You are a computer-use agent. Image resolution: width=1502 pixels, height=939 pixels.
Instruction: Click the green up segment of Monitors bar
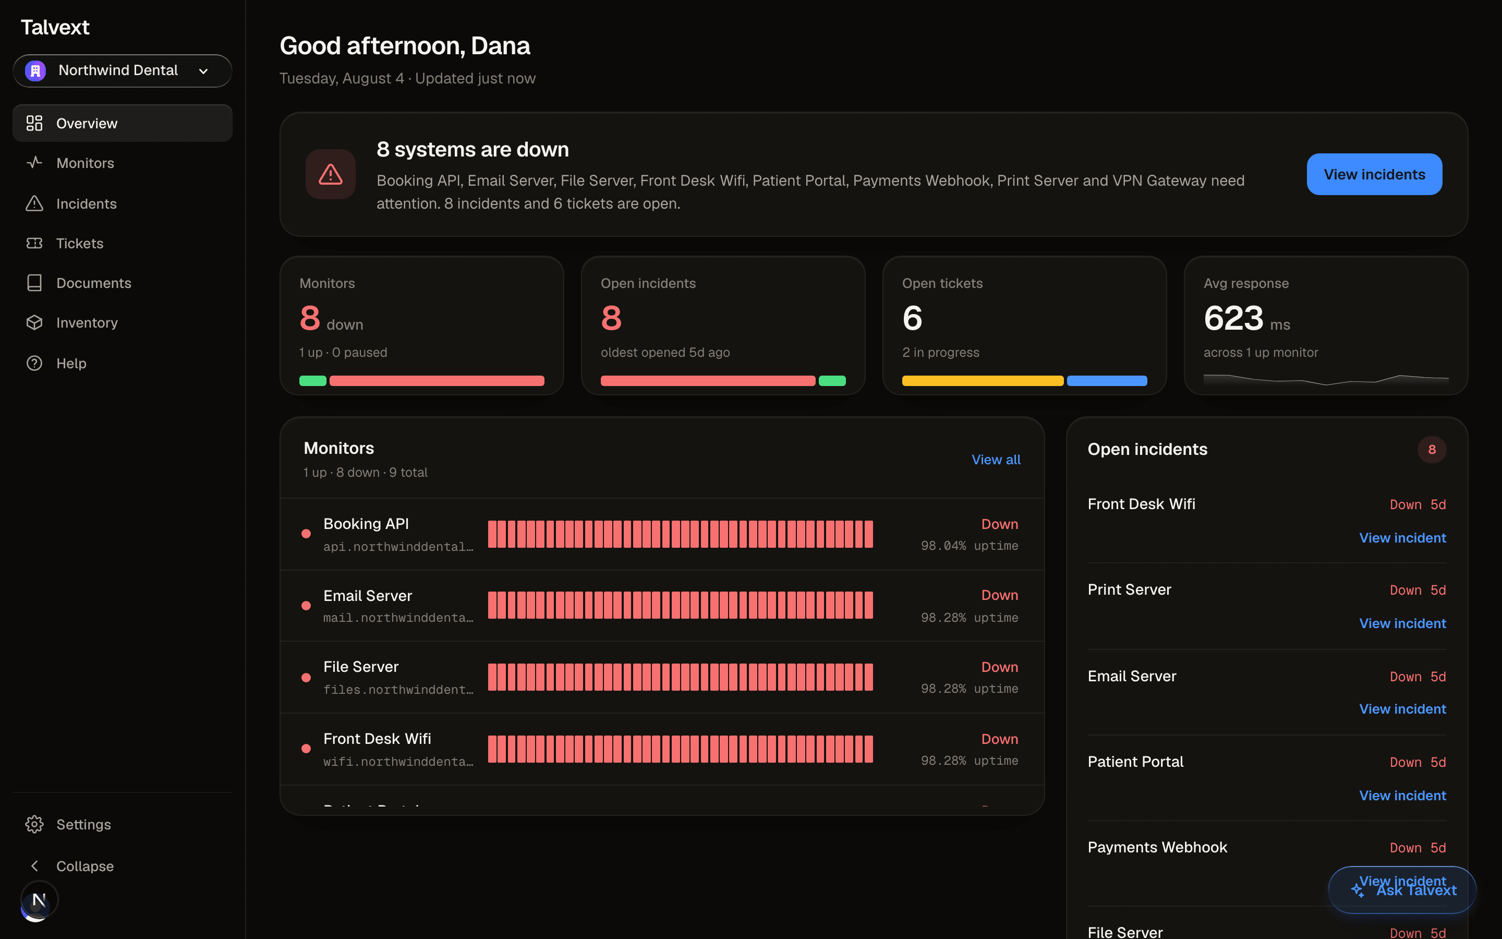[x=313, y=381]
